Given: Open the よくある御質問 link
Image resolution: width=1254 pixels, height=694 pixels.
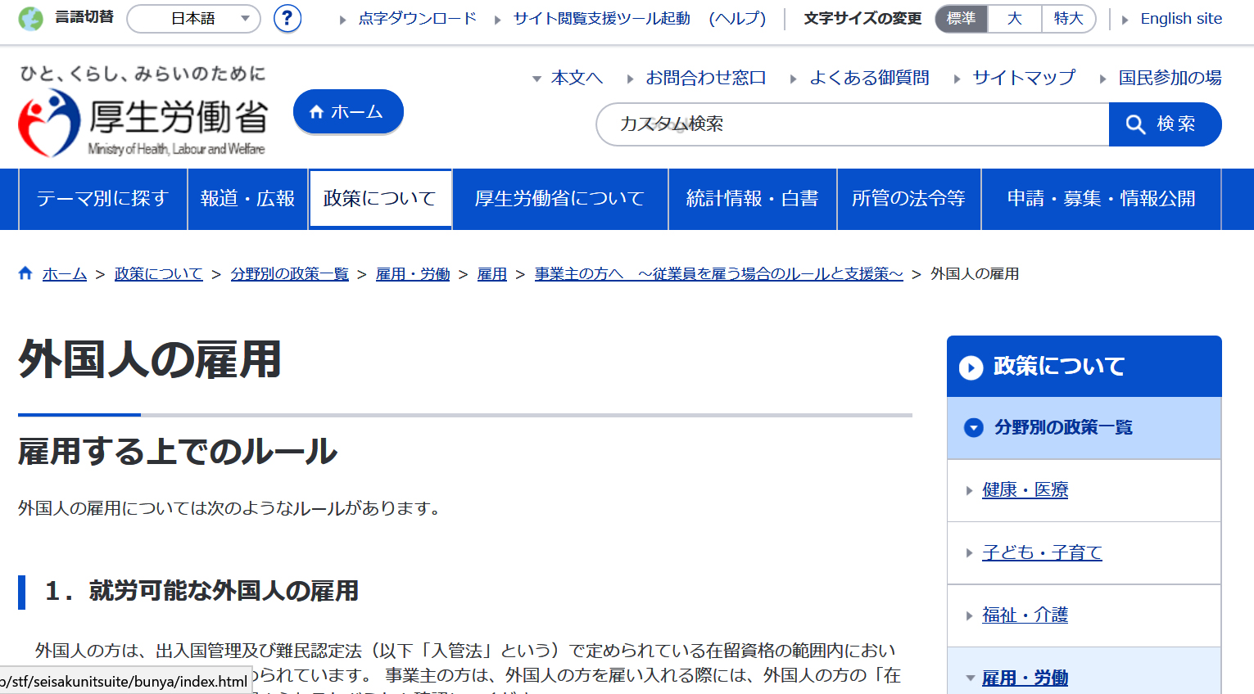Looking at the screenshot, I should click(868, 78).
